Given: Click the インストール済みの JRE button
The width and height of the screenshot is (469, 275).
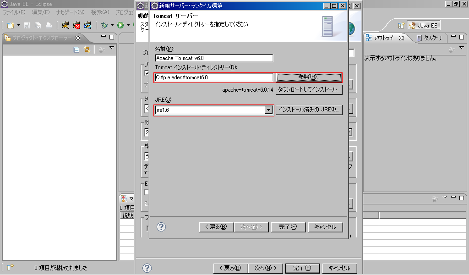Looking at the screenshot, I should pyautogui.click(x=309, y=110).
